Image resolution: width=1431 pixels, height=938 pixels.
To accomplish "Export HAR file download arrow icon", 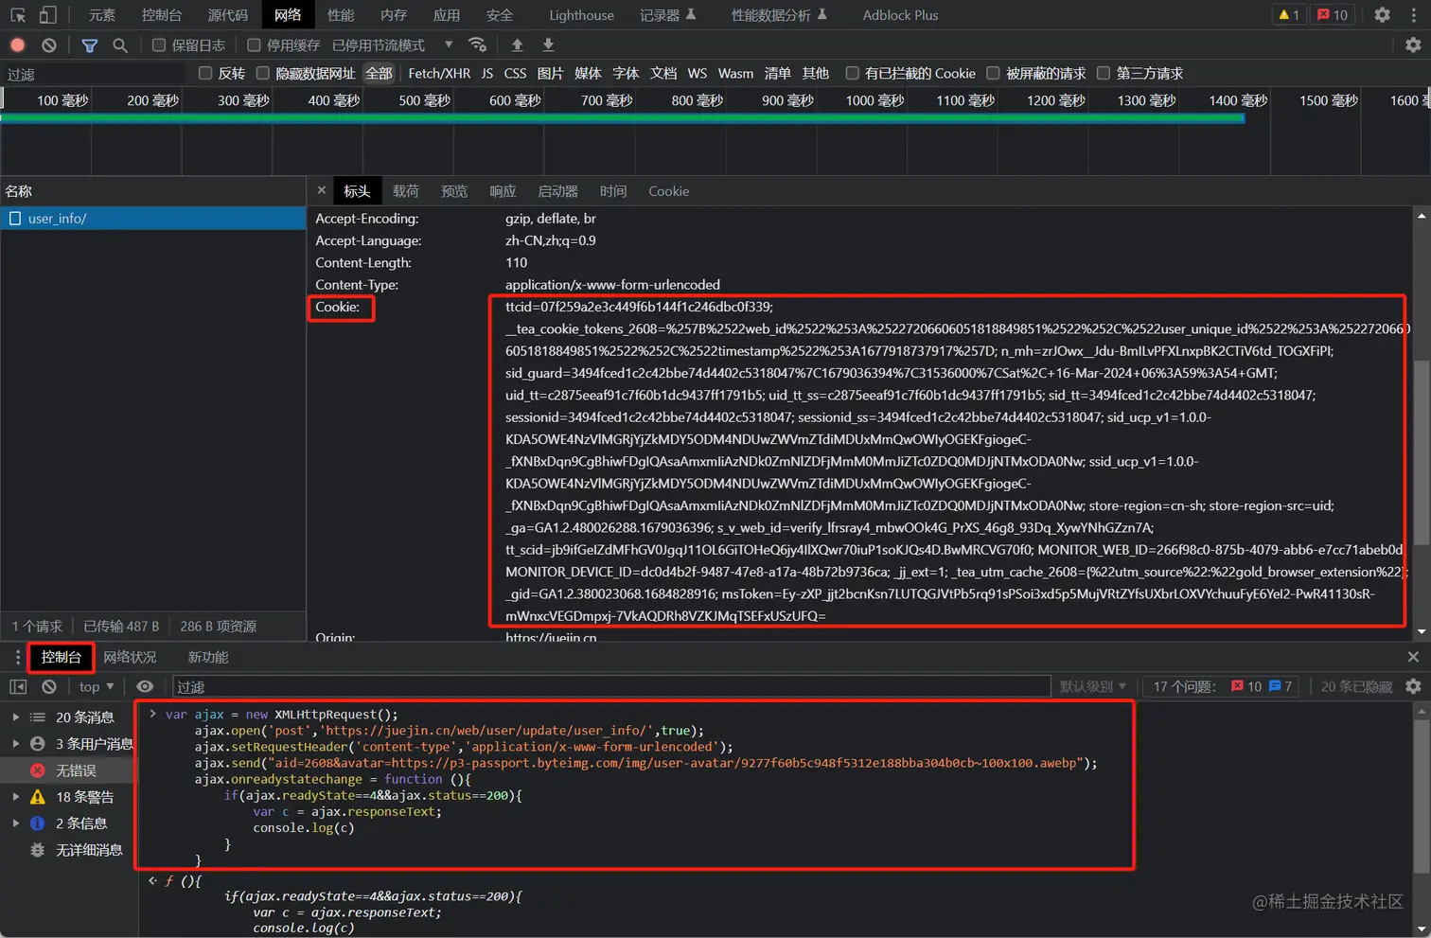I will pyautogui.click(x=548, y=45).
